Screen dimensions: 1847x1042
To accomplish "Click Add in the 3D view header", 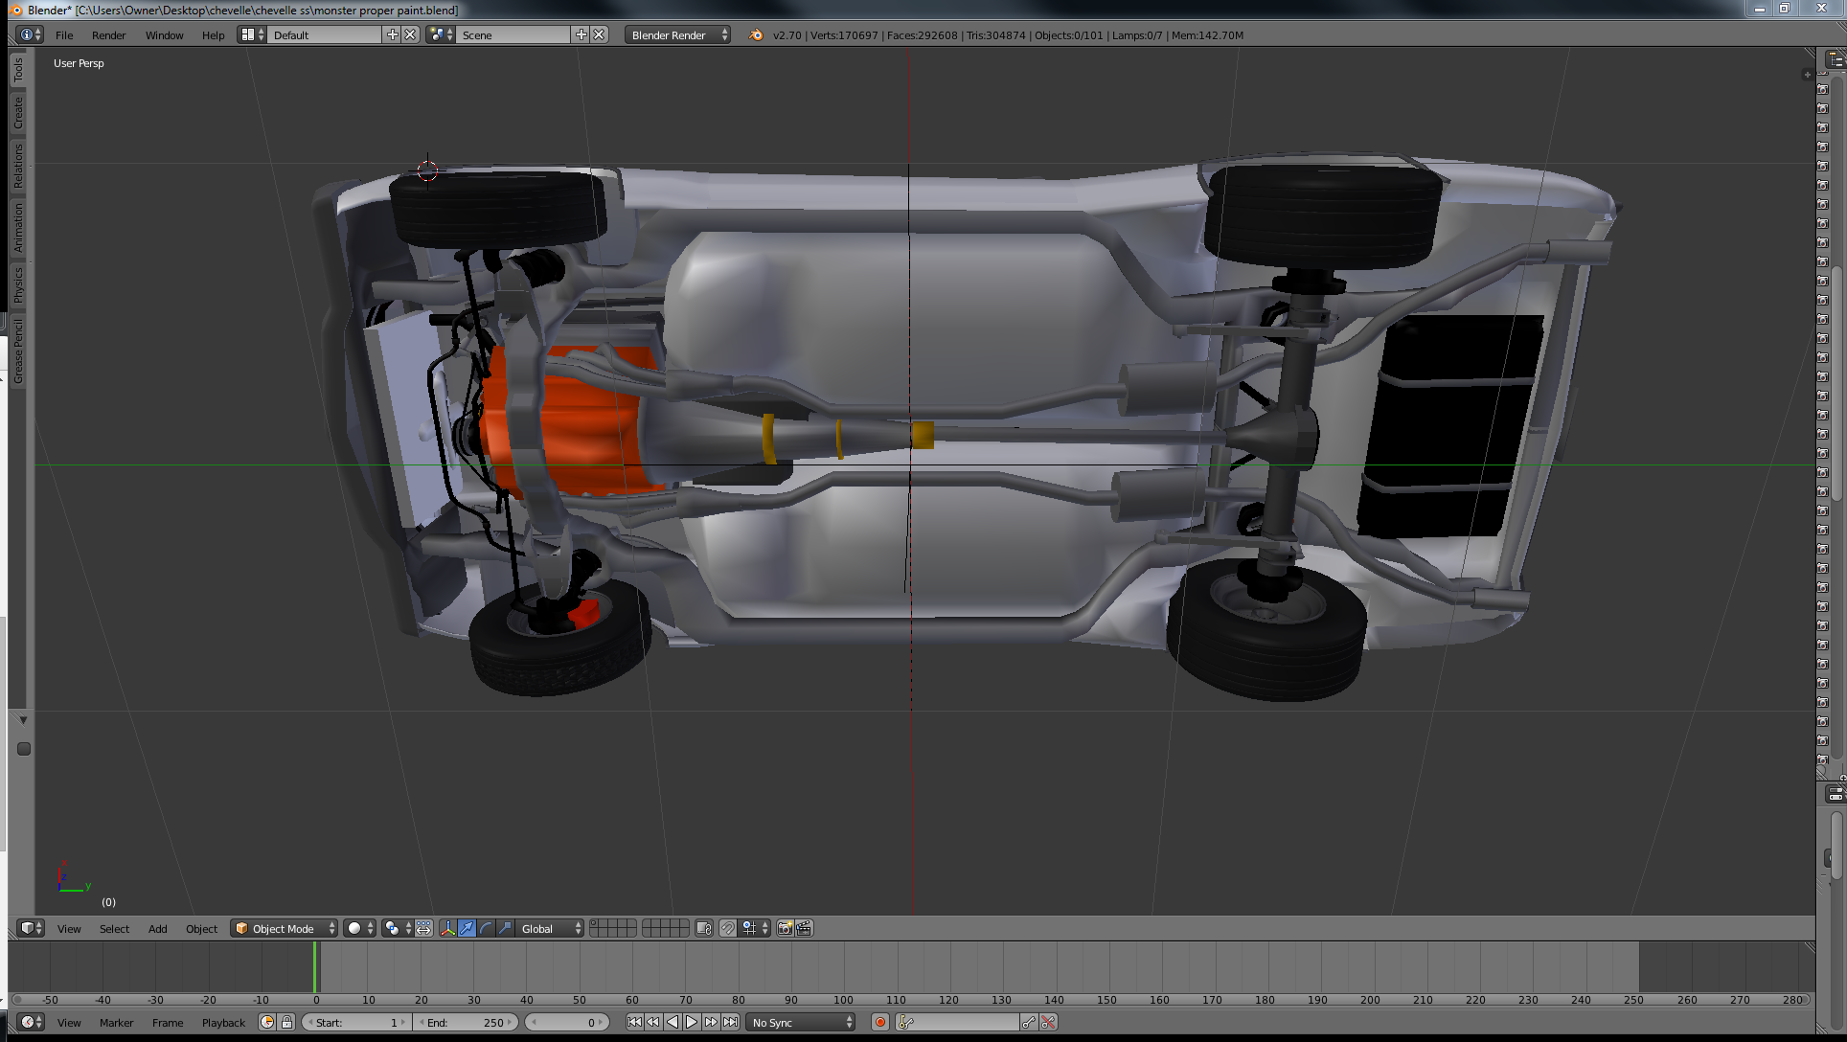I will tap(157, 928).
